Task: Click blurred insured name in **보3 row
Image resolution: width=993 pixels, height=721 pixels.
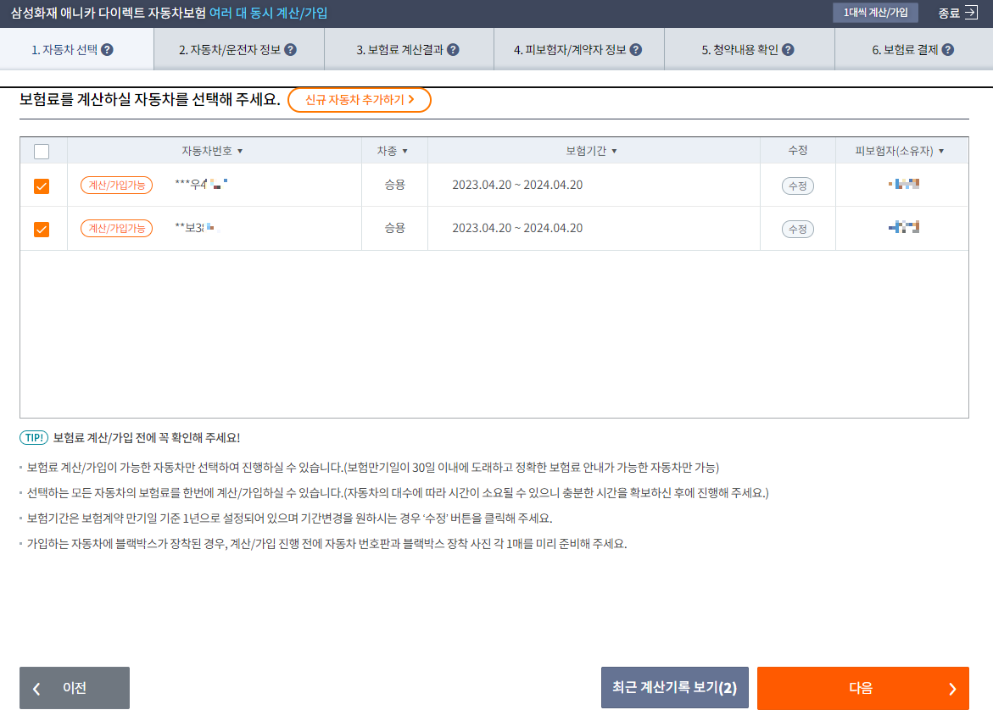Action: tap(904, 227)
